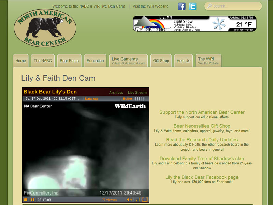Click the volume level bars icon
This screenshot has width=273, height=205.
point(137,200)
